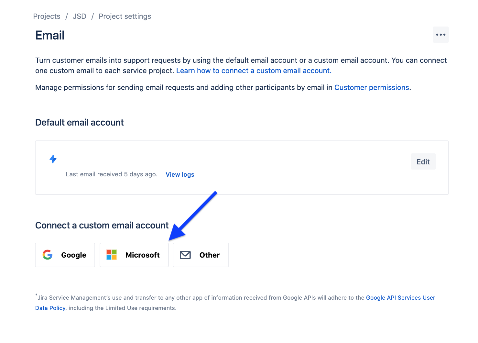Go to Projects in the breadcrumb
The height and width of the screenshot is (343, 478).
[x=47, y=16]
